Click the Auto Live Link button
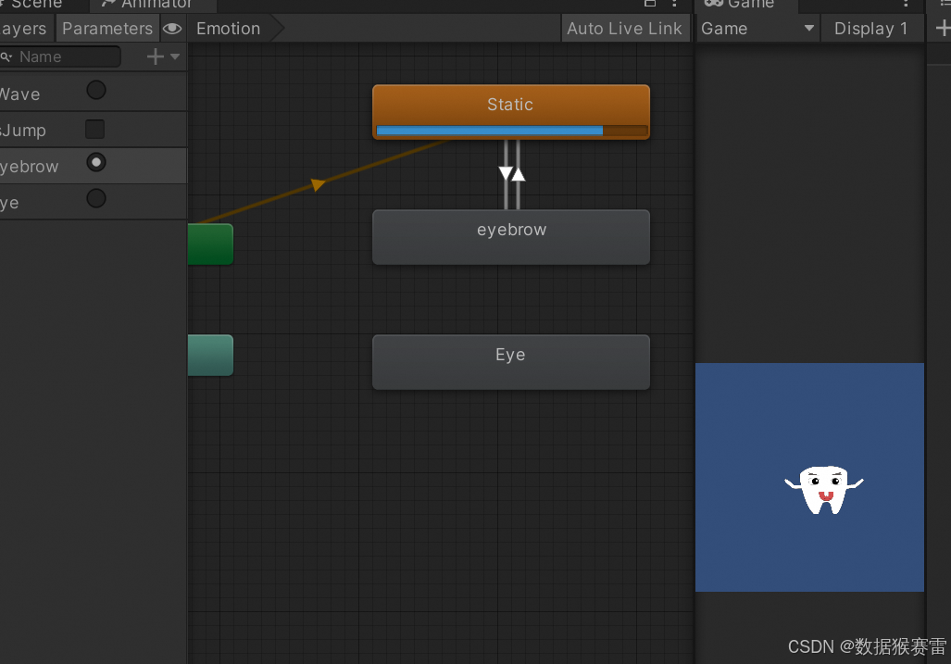 pyautogui.click(x=625, y=28)
